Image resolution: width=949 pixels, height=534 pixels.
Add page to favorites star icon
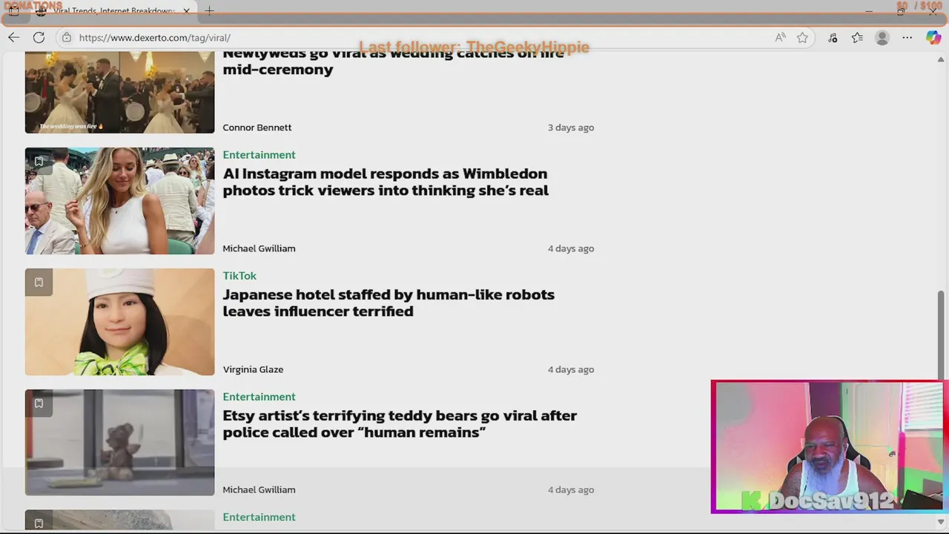click(802, 38)
